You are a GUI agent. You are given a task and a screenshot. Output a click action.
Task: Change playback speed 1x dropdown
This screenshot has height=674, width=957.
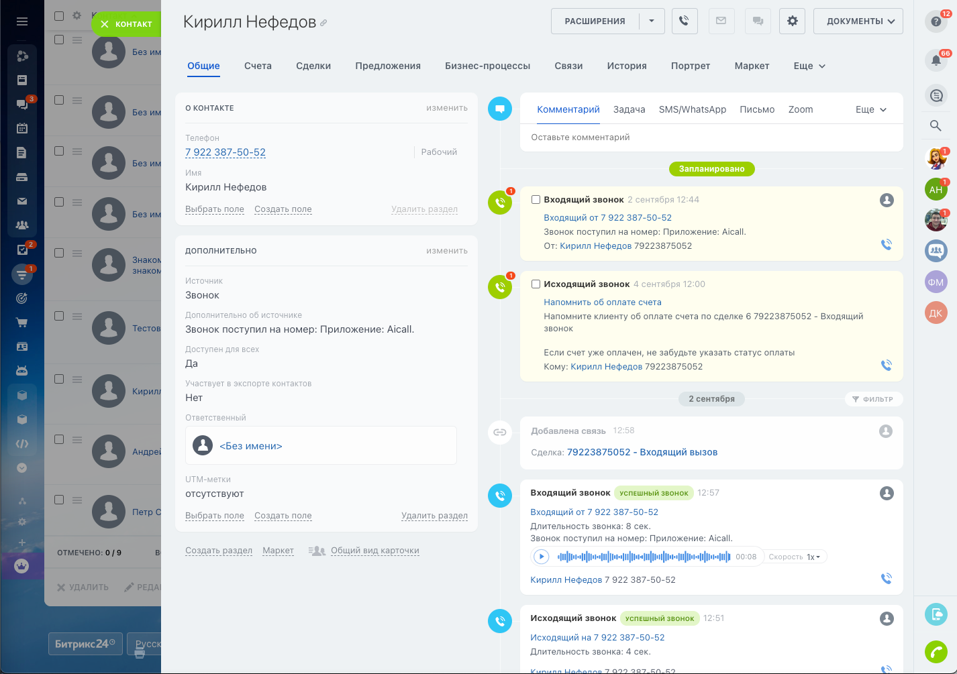tap(813, 557)
